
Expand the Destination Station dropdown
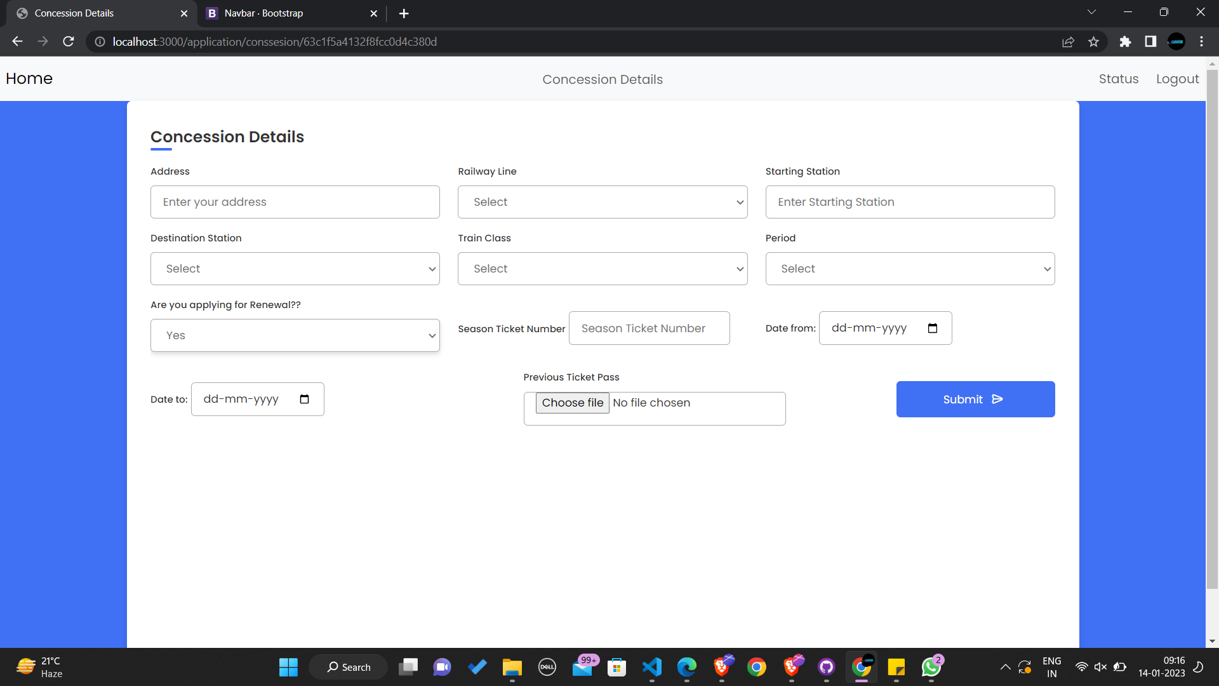point(295,269)
